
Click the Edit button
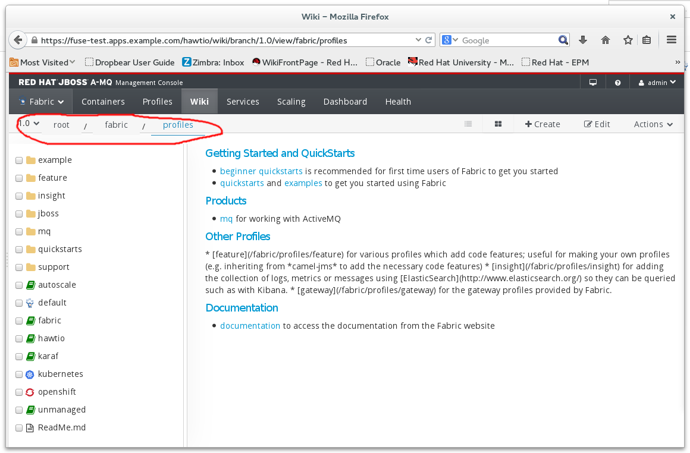(597, 124)
